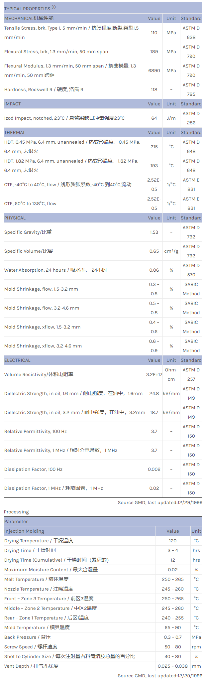Click the Flexural Modulus value 6890

click(154, 70)
